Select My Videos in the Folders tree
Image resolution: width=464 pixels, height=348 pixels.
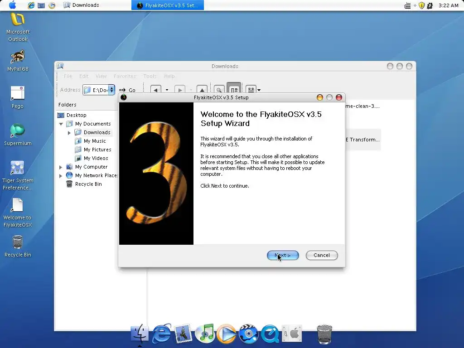point(96,158)
